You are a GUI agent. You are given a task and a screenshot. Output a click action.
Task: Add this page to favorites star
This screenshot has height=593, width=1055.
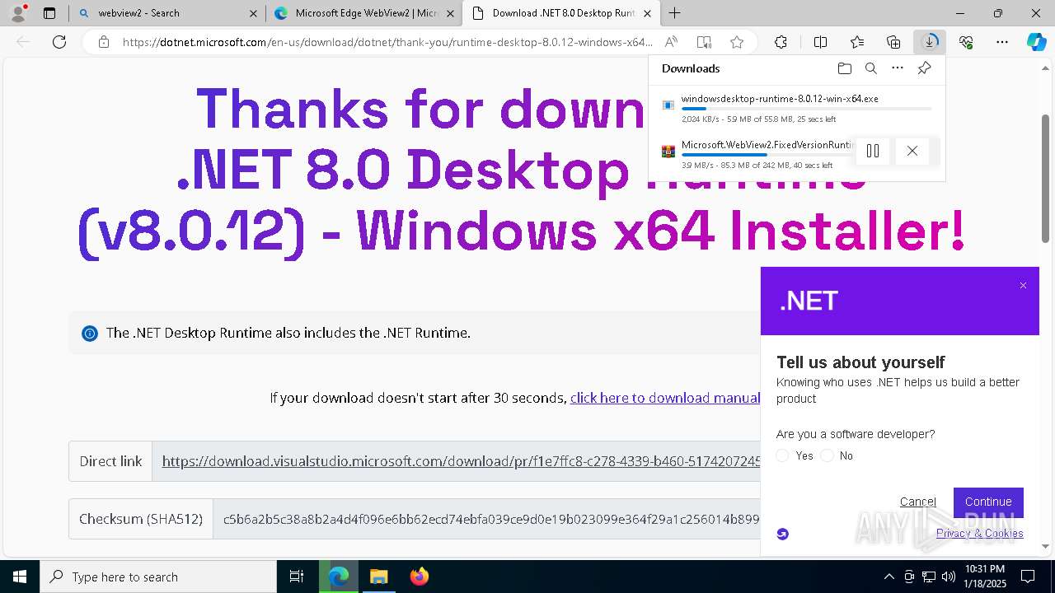(737, 42)
